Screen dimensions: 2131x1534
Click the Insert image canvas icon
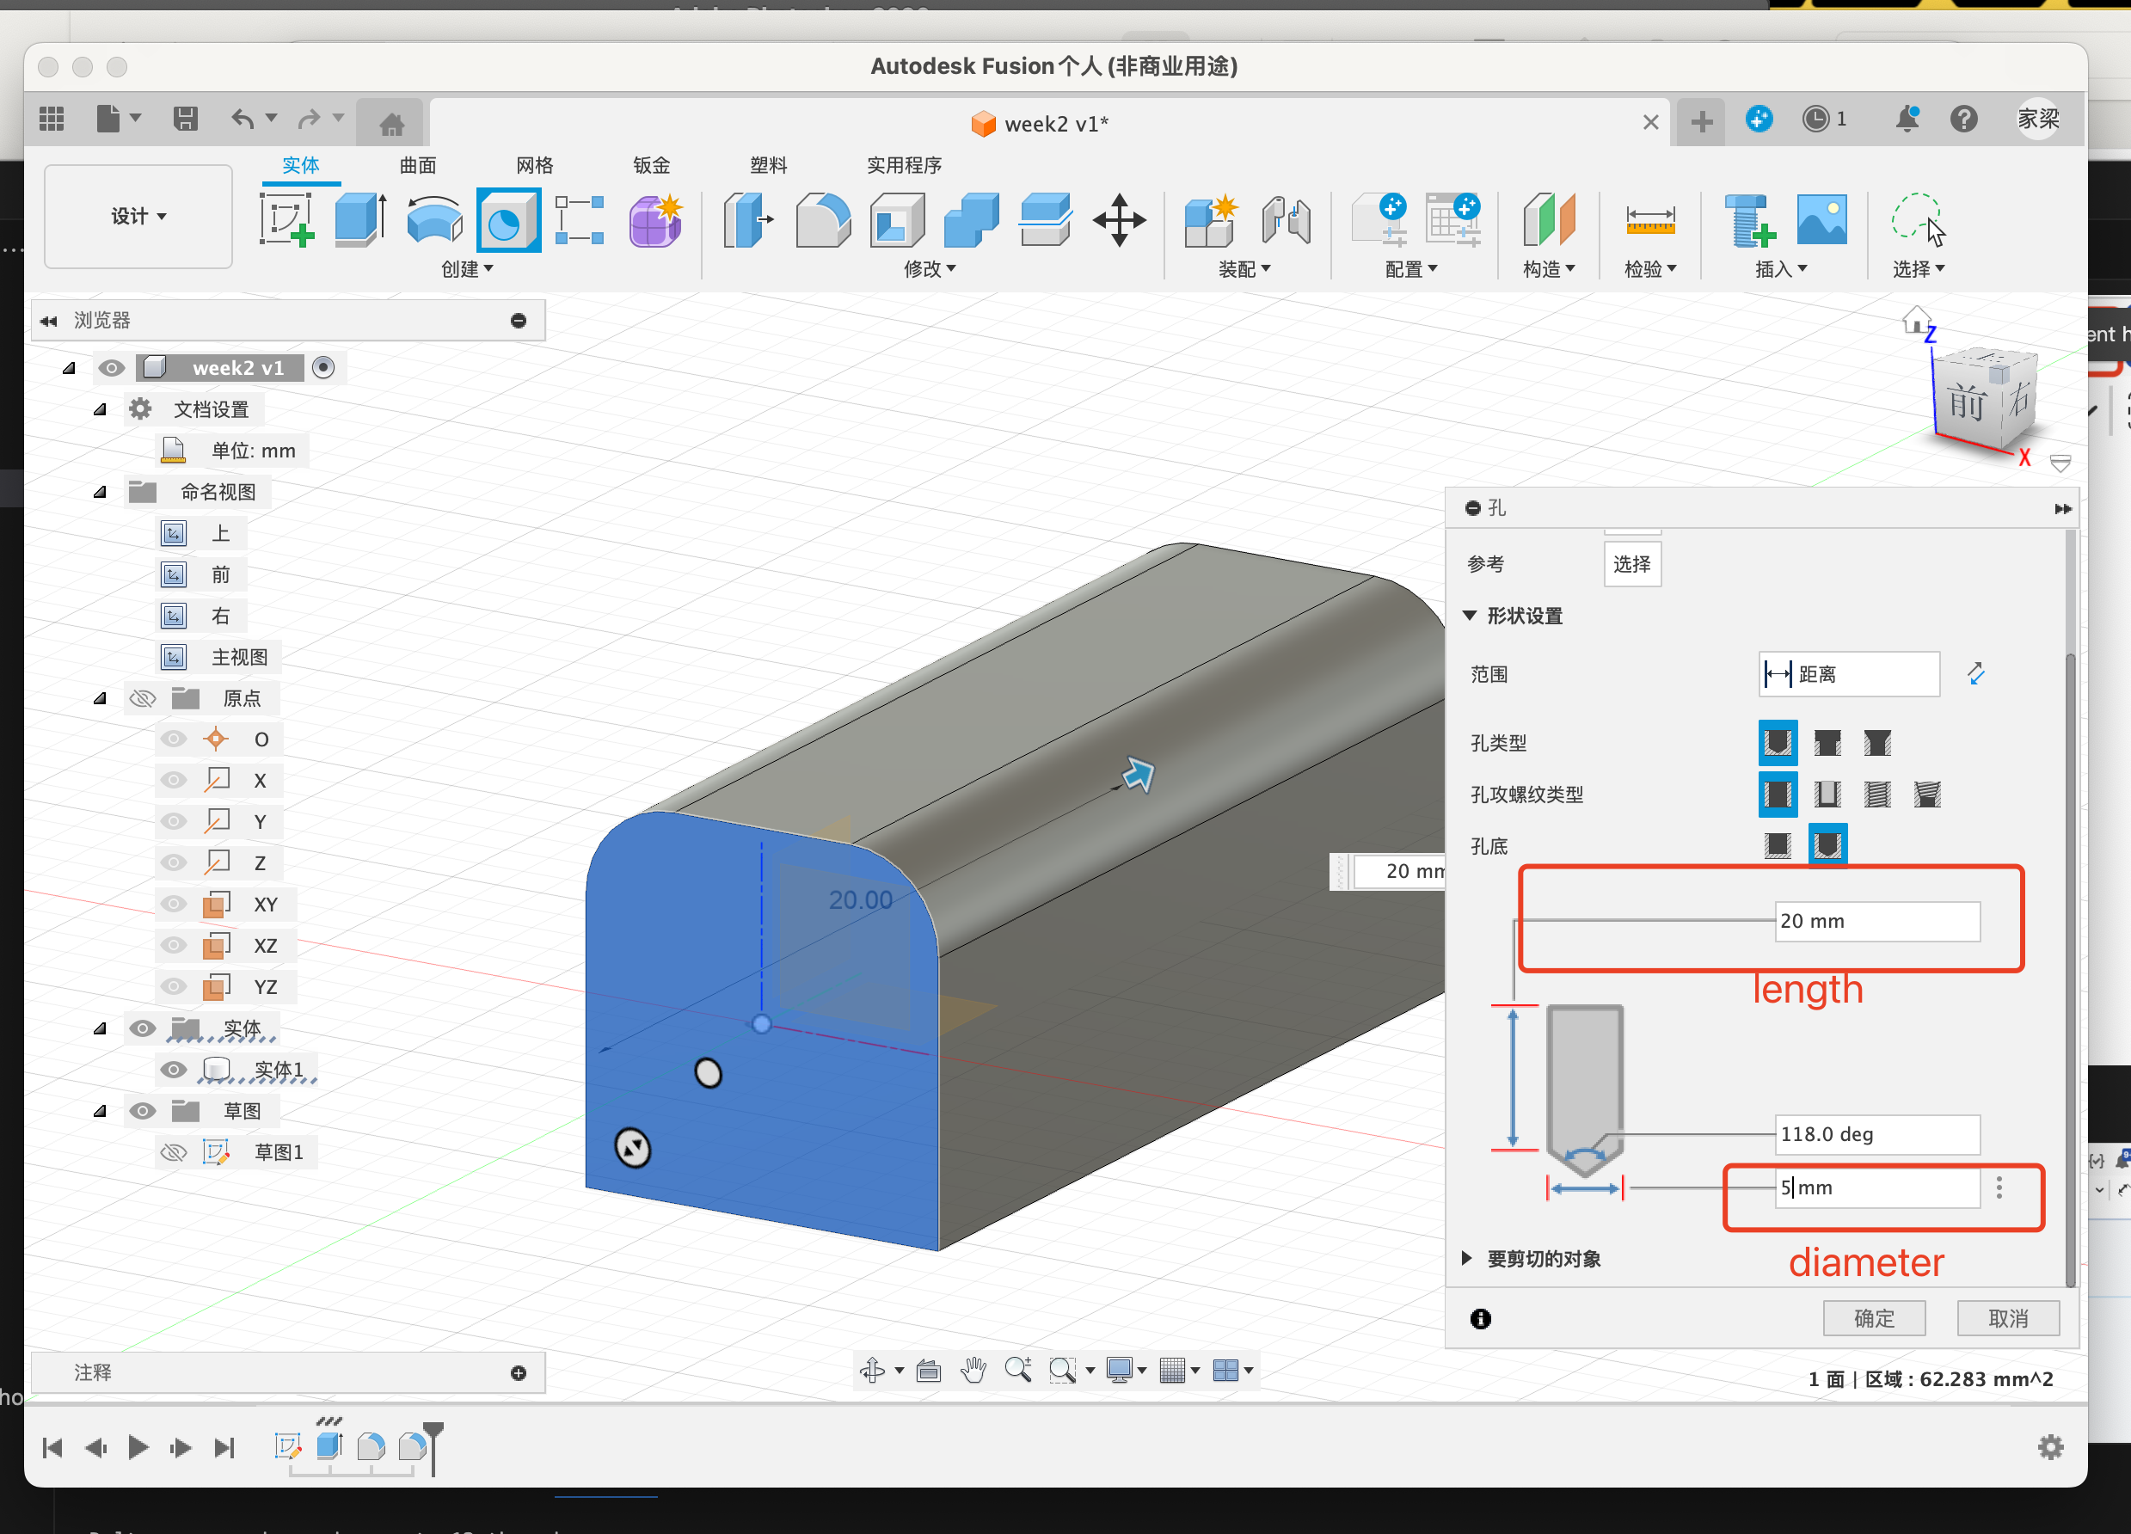coord(1822,220)
